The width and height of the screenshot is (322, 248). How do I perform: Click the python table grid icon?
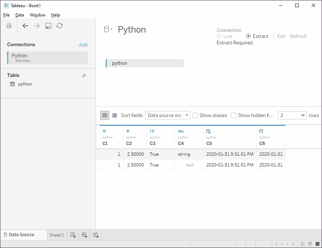12,84
